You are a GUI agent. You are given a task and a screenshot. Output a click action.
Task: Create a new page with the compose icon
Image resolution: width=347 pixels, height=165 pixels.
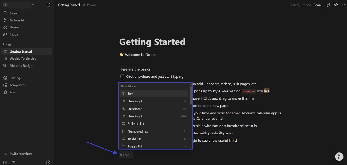pos(49,5)
